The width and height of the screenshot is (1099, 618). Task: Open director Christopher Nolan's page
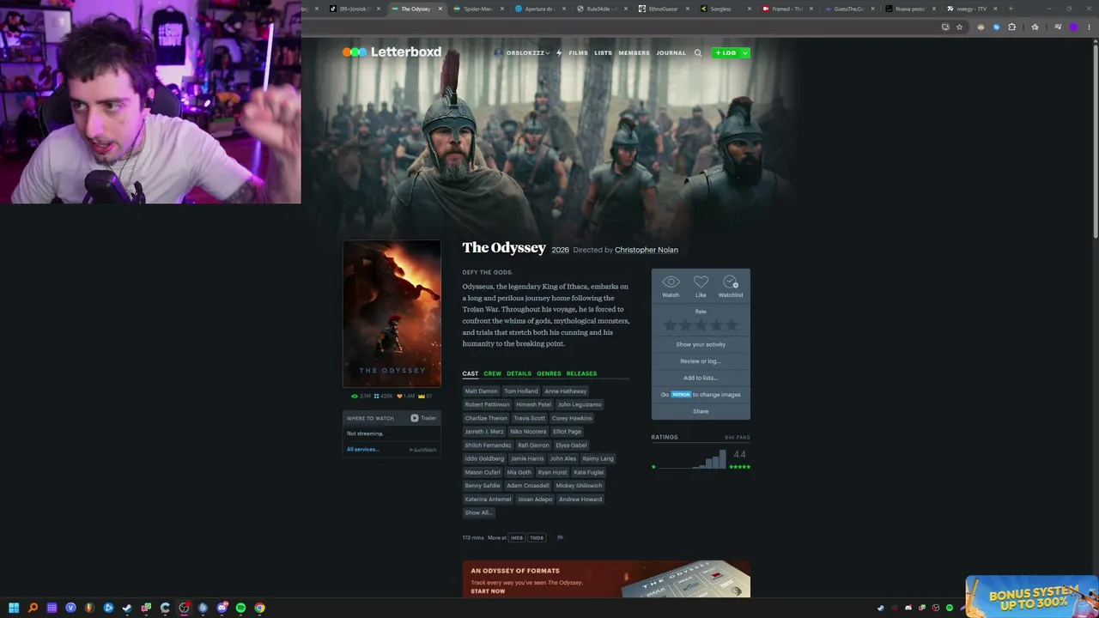[x=647, y=250]
